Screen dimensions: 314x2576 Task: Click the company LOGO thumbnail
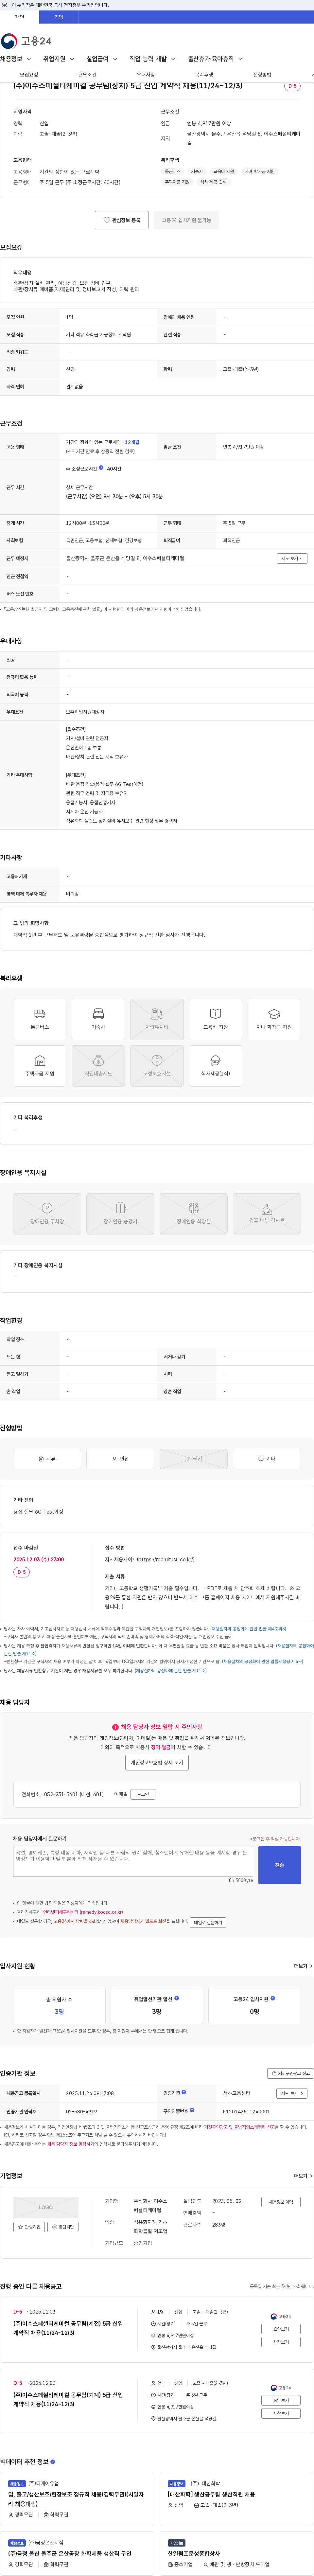(x=46, y=2207)
